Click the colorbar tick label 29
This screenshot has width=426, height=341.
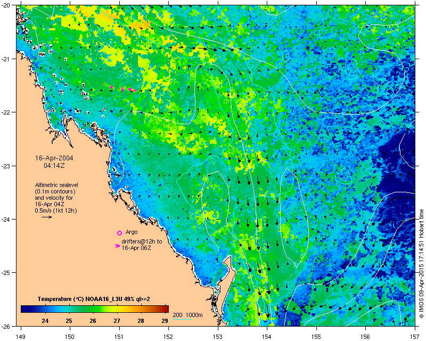[x=165, y=321]
